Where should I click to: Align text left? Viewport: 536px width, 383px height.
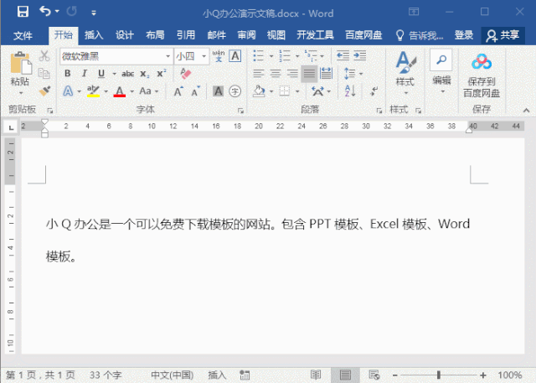pyautogui.click(x=259, y=74)
